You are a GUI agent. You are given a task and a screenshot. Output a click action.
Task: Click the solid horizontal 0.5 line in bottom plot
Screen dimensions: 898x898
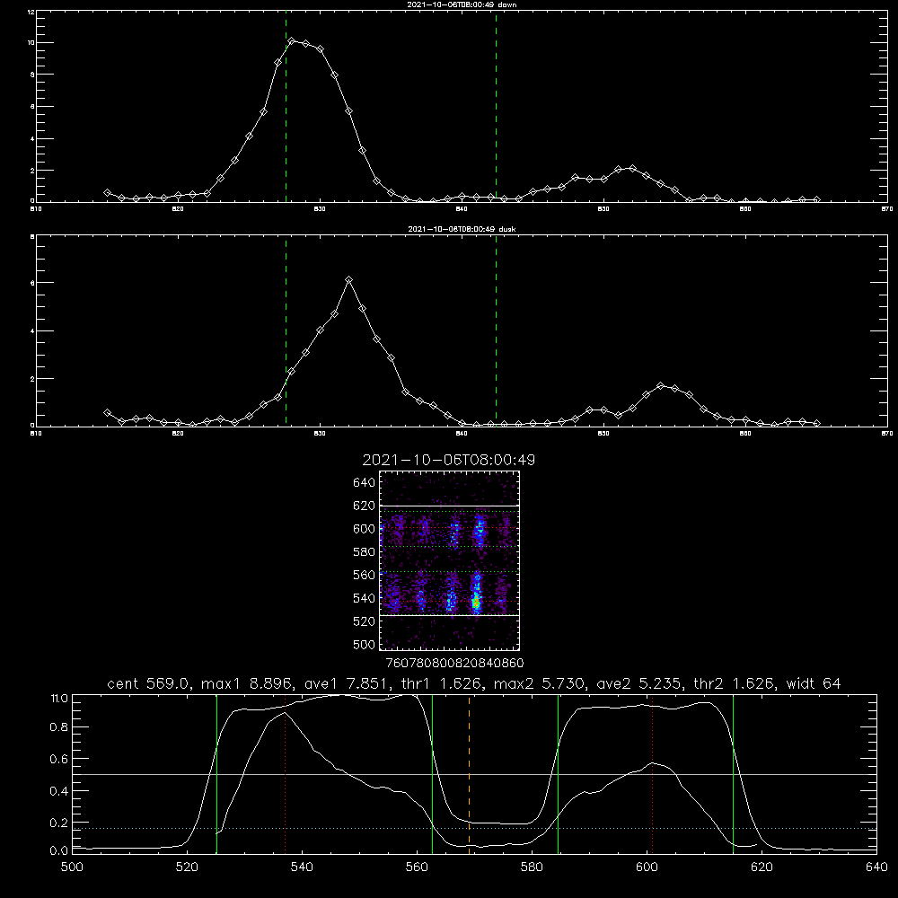(474, 774)
